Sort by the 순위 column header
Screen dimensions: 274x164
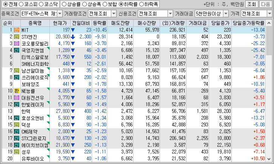tap(8, 23)
